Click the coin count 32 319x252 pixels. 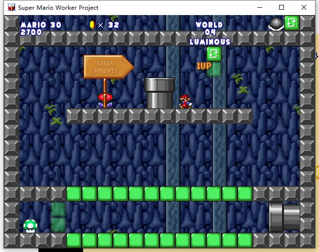[113, 25]
